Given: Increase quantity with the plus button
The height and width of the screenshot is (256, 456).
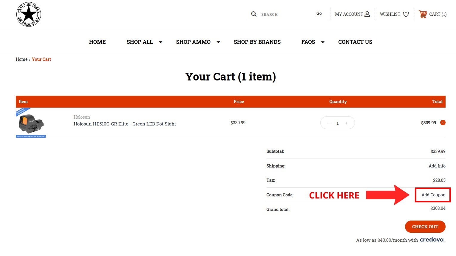Looking at the screenshot, I should [346, 123].
